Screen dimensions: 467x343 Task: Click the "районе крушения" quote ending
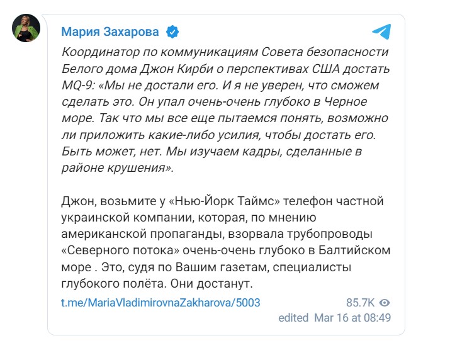click(x=114, y=169)
